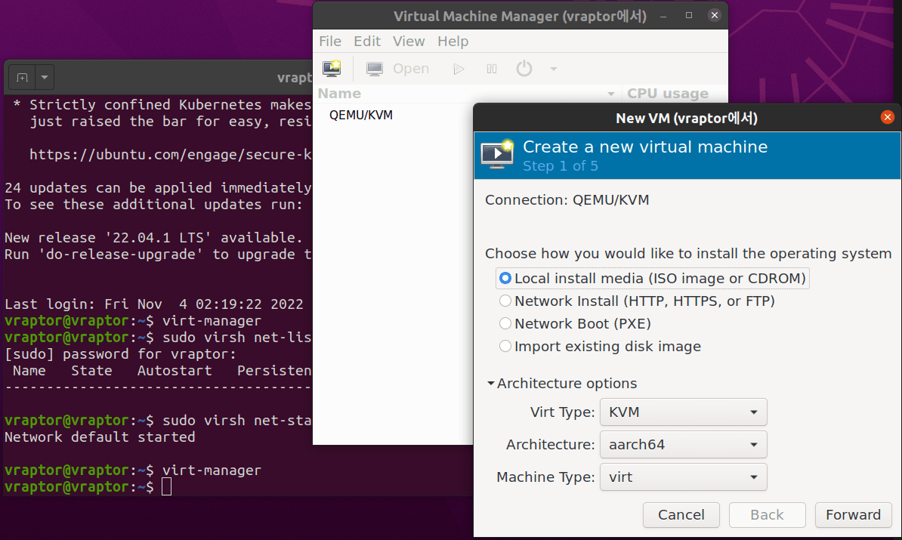Click the create new virtual machine toolbar icon
Screen dimensions: 902x540
pos(332,69)
